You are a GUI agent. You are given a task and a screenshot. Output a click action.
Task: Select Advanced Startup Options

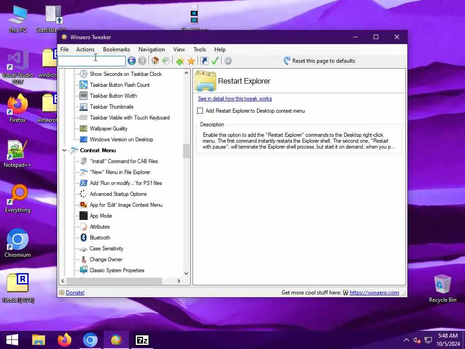(118, 194)
